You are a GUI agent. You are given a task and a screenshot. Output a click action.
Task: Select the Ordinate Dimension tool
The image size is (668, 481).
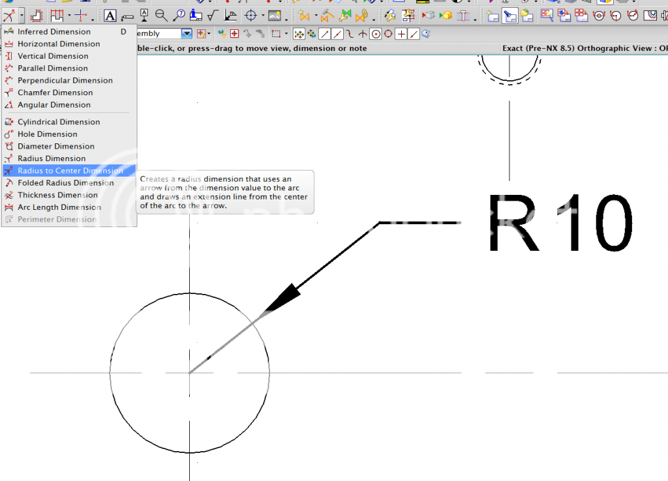click(x=57, y=16)
